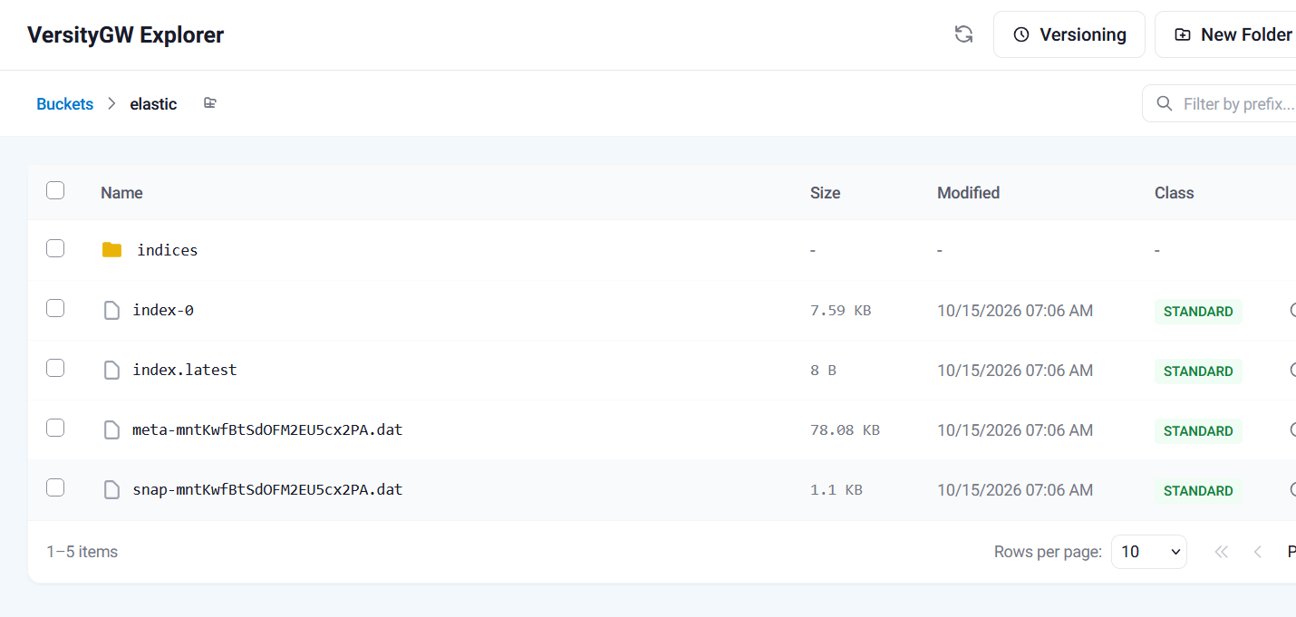Check the index.latest row checkbox
Image resolution: width=1296 pixels, height=617 pixels.
pos(55,368)
